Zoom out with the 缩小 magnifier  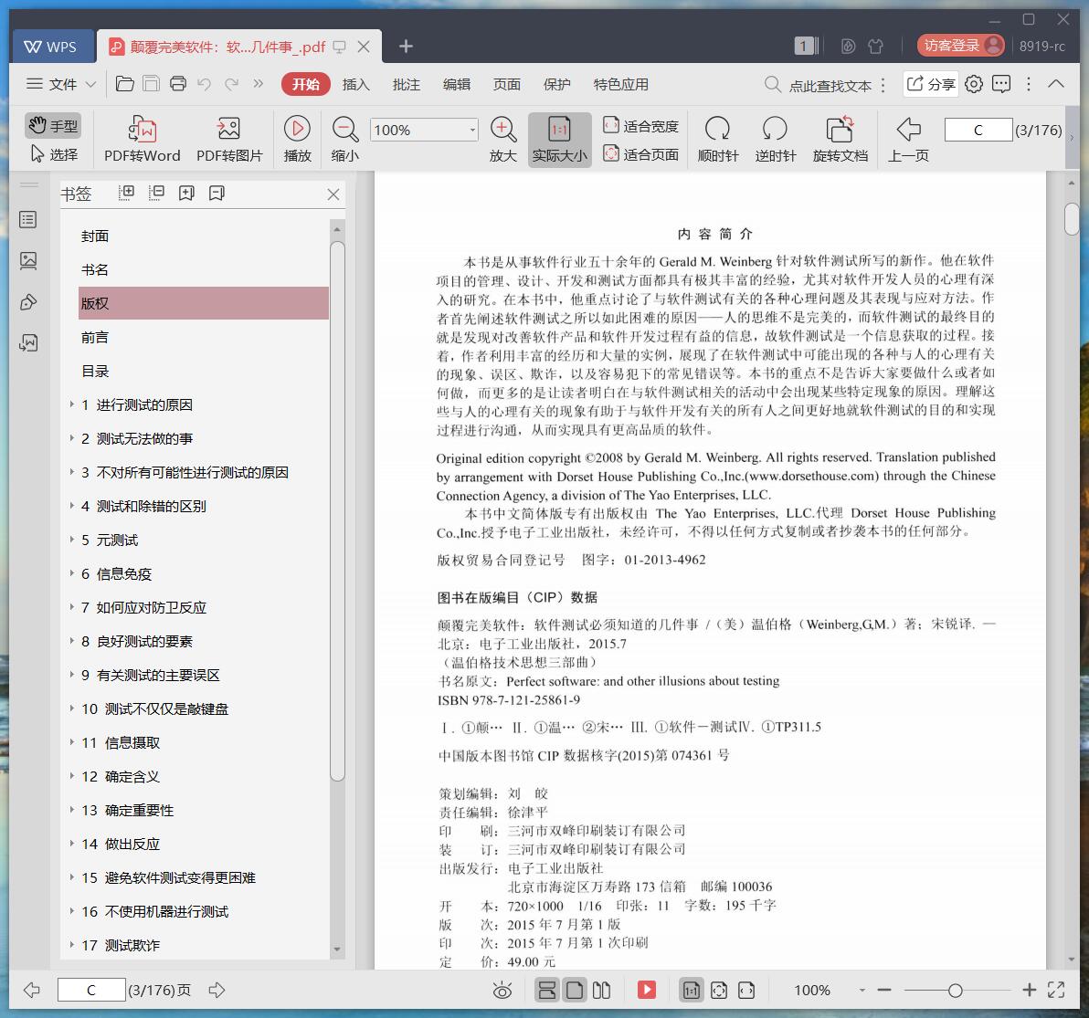345,140
